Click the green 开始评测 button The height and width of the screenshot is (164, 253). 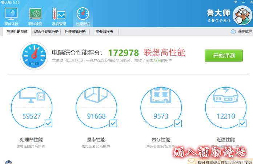pos(224,56)
